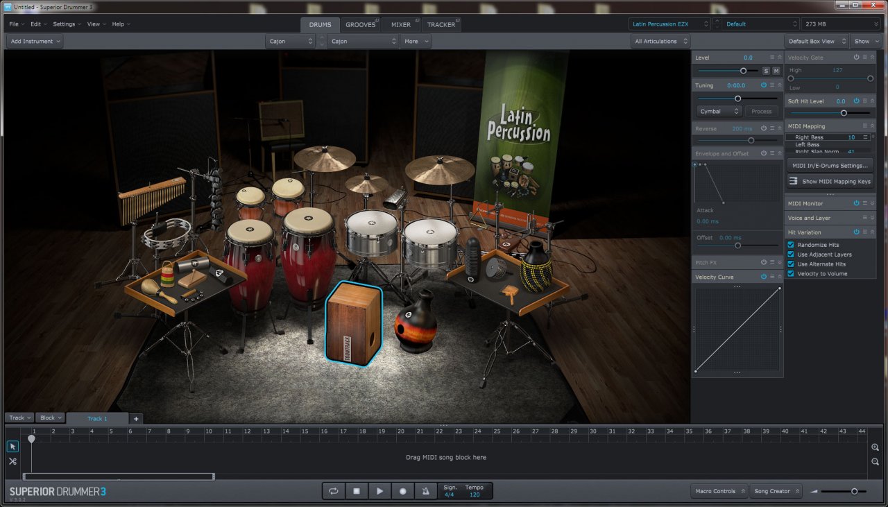Open the Level section menu icon
Viewport: 888px width, 507px height.
[771, 58]
